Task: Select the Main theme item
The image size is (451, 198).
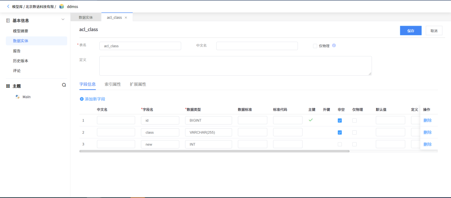Action: click(26, 97)
